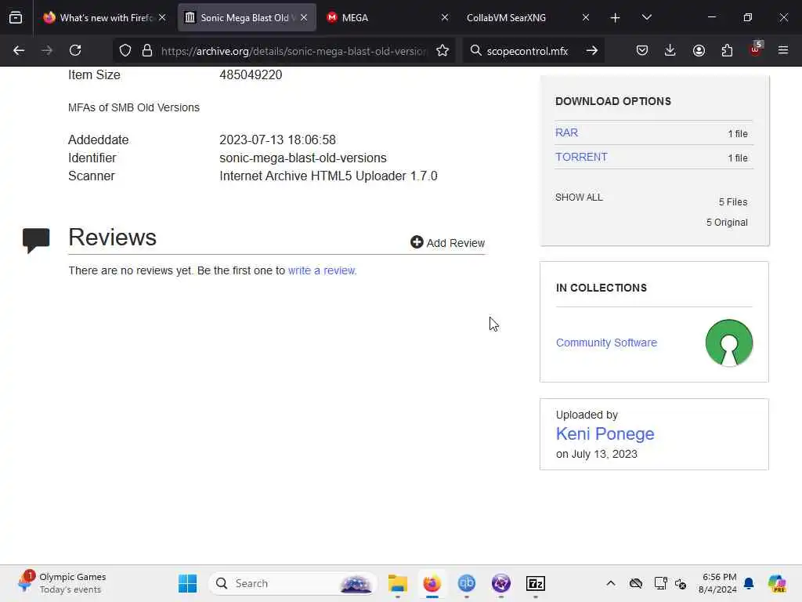Screen dimensions: 802x602
Task: Open 7-Zip from taskbar
Action: pyautogui.click(x=536, y=583)
